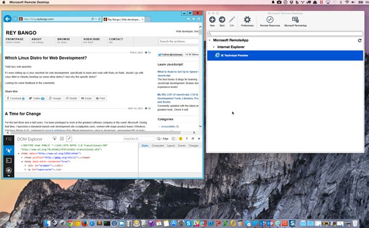Switch to the Layout tab
The width and height of the screenshot is (369, 228).
click(x=171, y=146)
